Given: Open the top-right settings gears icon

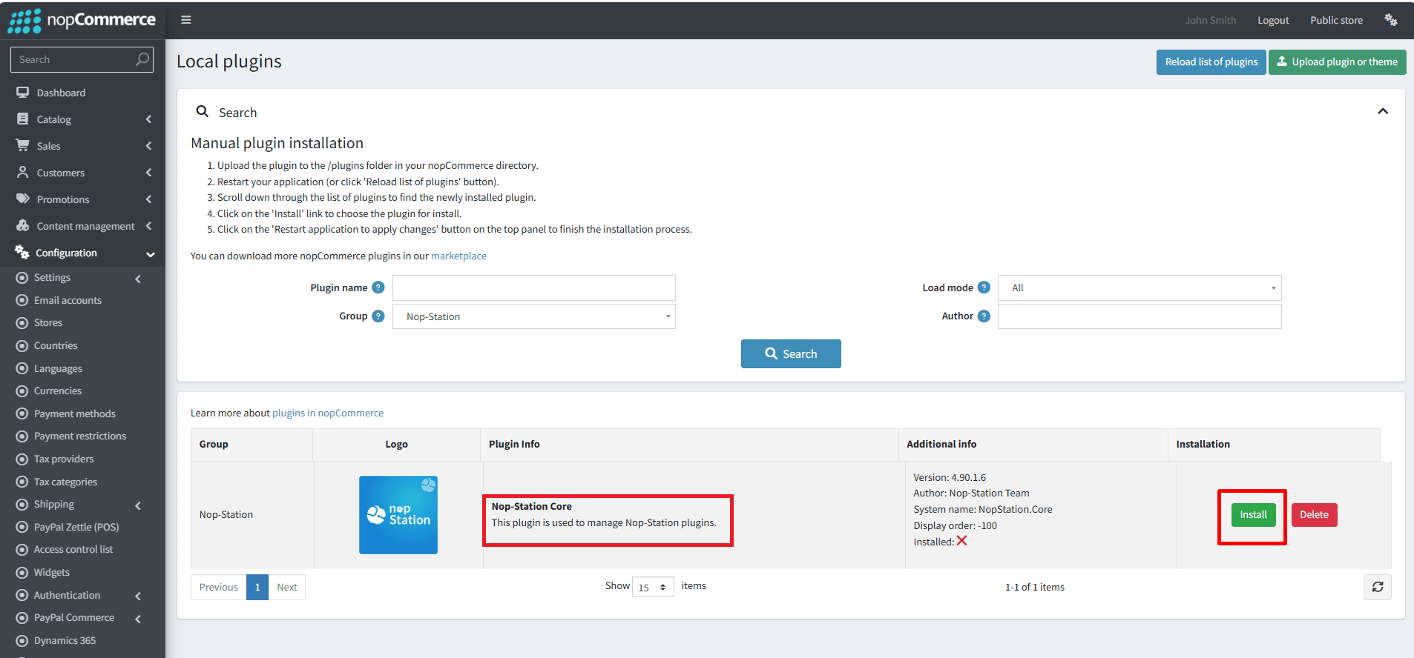Looking at the screenshot, I should pyautogui.click(x=1391, y=20).
